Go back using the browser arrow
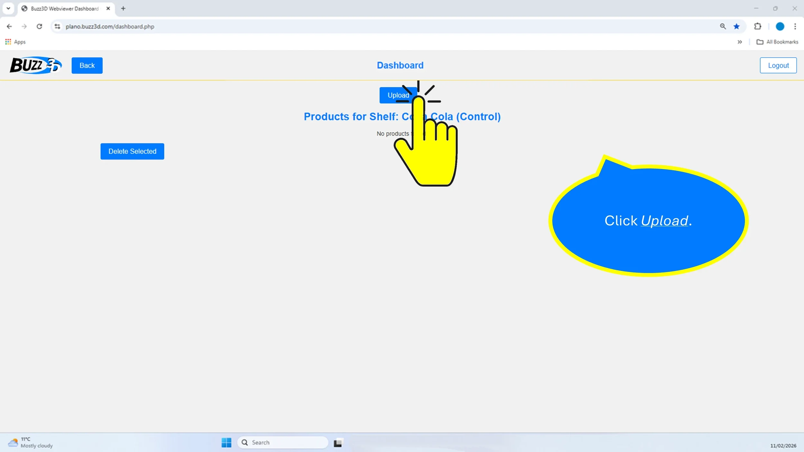804x452 pixels. (9, 26)
